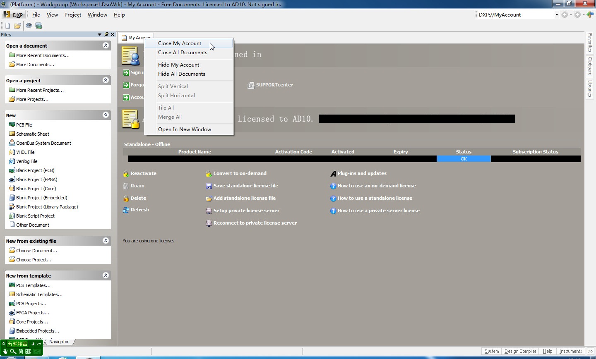Click Convert to on-demand link
596x359 pixels.
tap(240, 173)
